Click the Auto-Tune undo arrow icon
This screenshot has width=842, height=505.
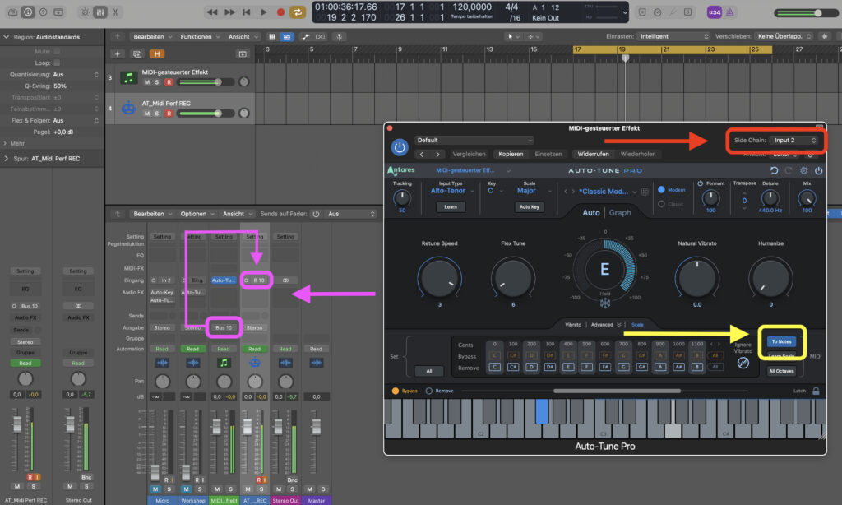pos(774,170)
